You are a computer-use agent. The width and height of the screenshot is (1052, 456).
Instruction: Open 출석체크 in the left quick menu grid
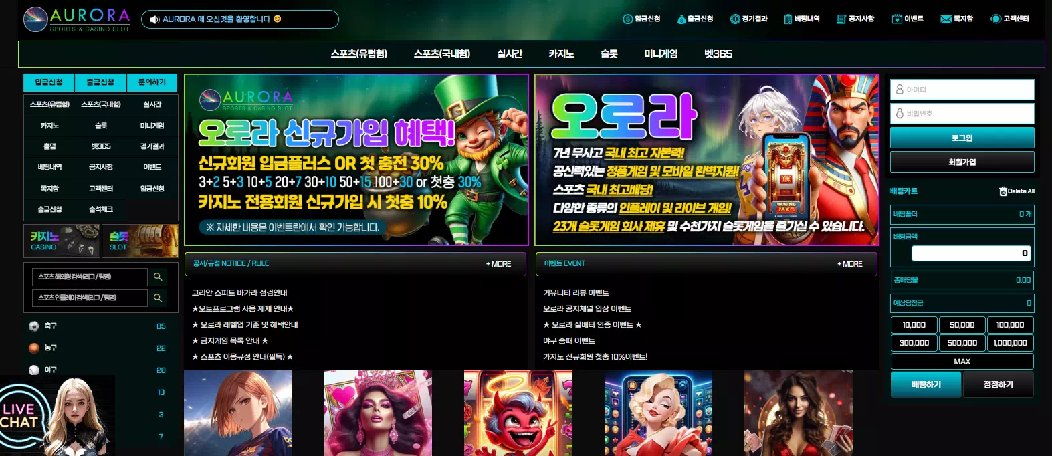pyautogui.click(x=101, y=209)
